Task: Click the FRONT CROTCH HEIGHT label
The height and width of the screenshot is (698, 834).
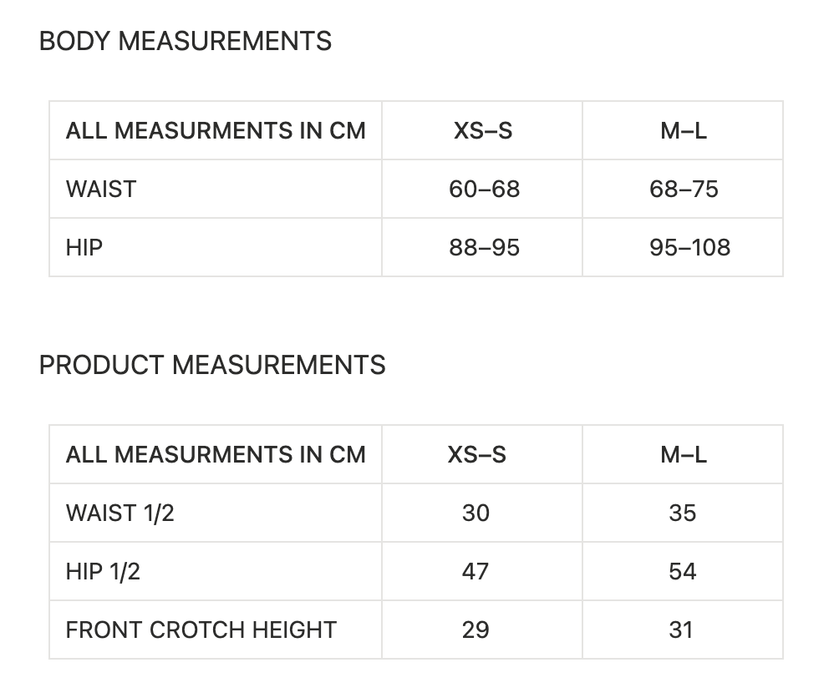Action: click(201, 630)
